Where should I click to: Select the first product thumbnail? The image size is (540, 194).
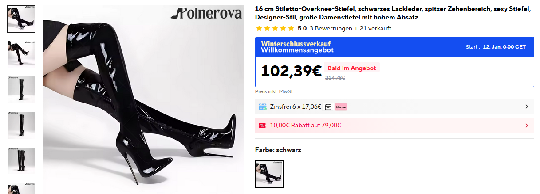[21, 19]
